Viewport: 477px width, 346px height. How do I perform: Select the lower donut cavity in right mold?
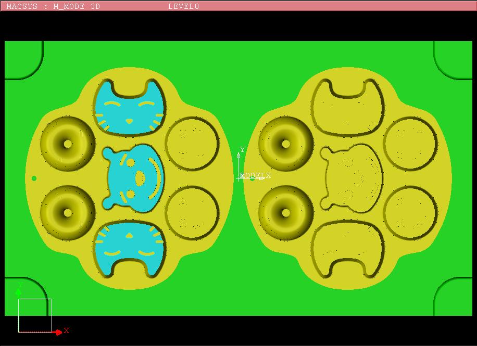286,213
